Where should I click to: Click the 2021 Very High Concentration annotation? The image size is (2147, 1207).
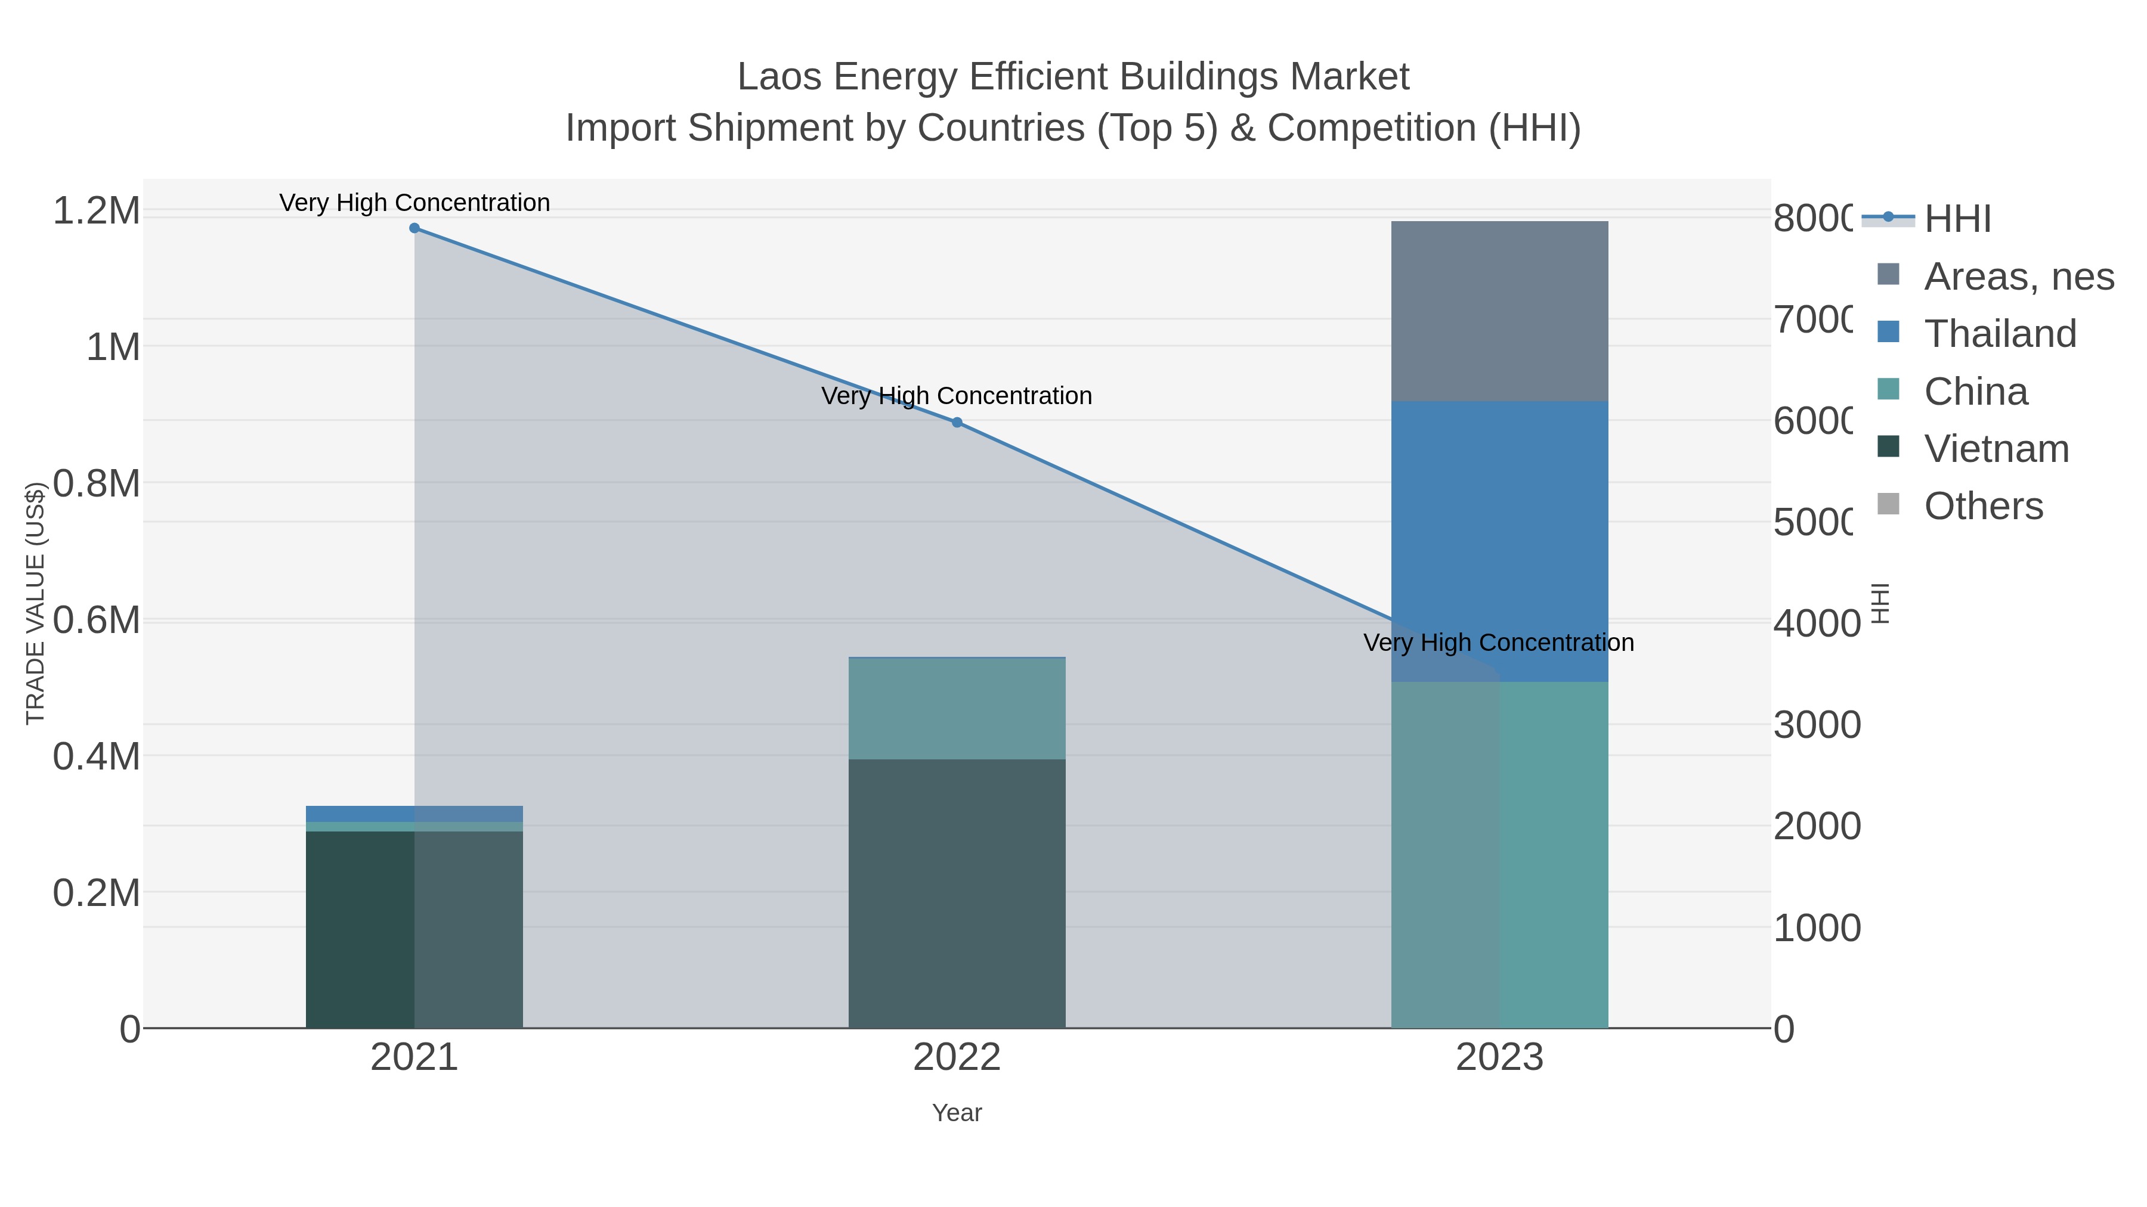(414, 203)
